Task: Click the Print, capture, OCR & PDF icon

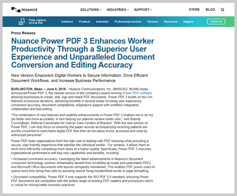Action: [x=22, y=21]
